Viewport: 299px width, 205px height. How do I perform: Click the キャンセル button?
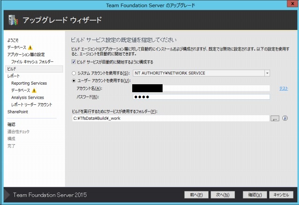281,195
